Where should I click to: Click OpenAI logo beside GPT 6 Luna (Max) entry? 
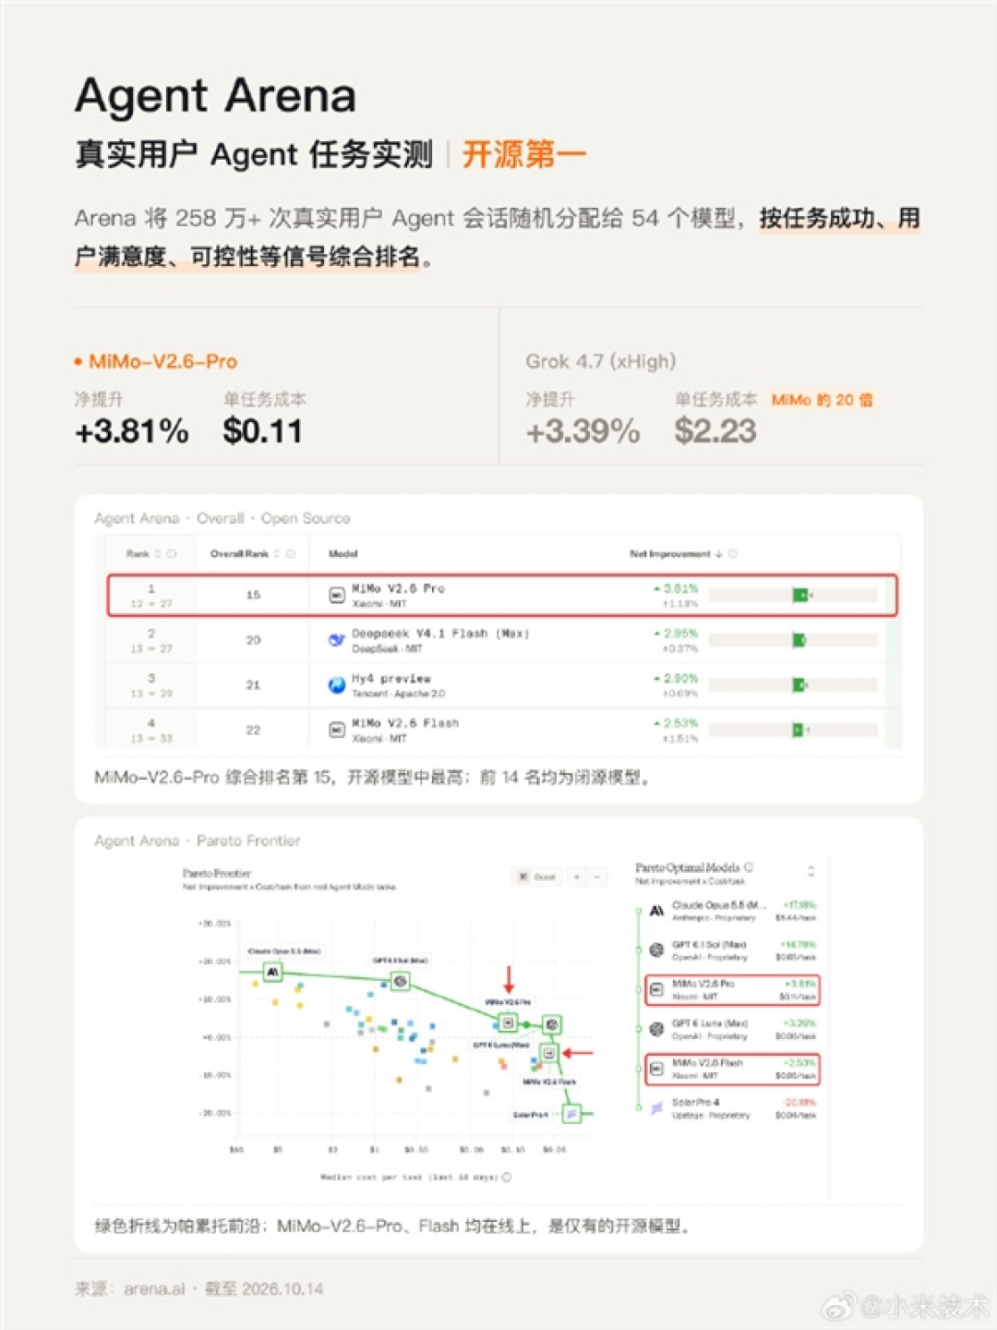coord(656,1029)
